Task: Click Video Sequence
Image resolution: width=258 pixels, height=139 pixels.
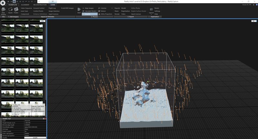Action: pyautogui.click(x=26, y=8)
